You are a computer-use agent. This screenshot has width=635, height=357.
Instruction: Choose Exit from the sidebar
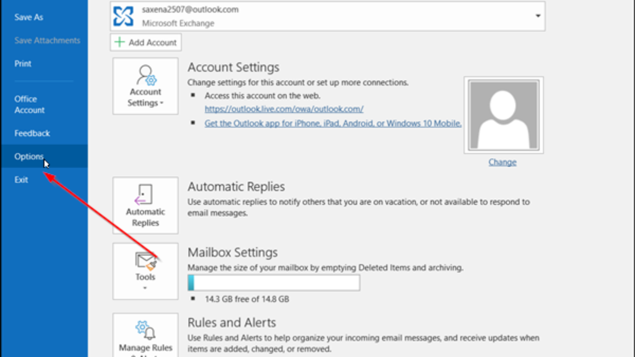(21, 180)
